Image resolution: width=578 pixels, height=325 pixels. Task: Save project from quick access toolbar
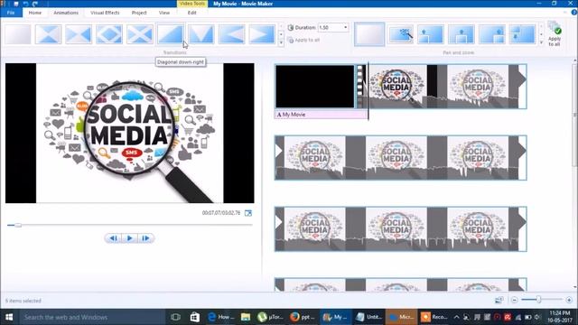coord(16,4)
